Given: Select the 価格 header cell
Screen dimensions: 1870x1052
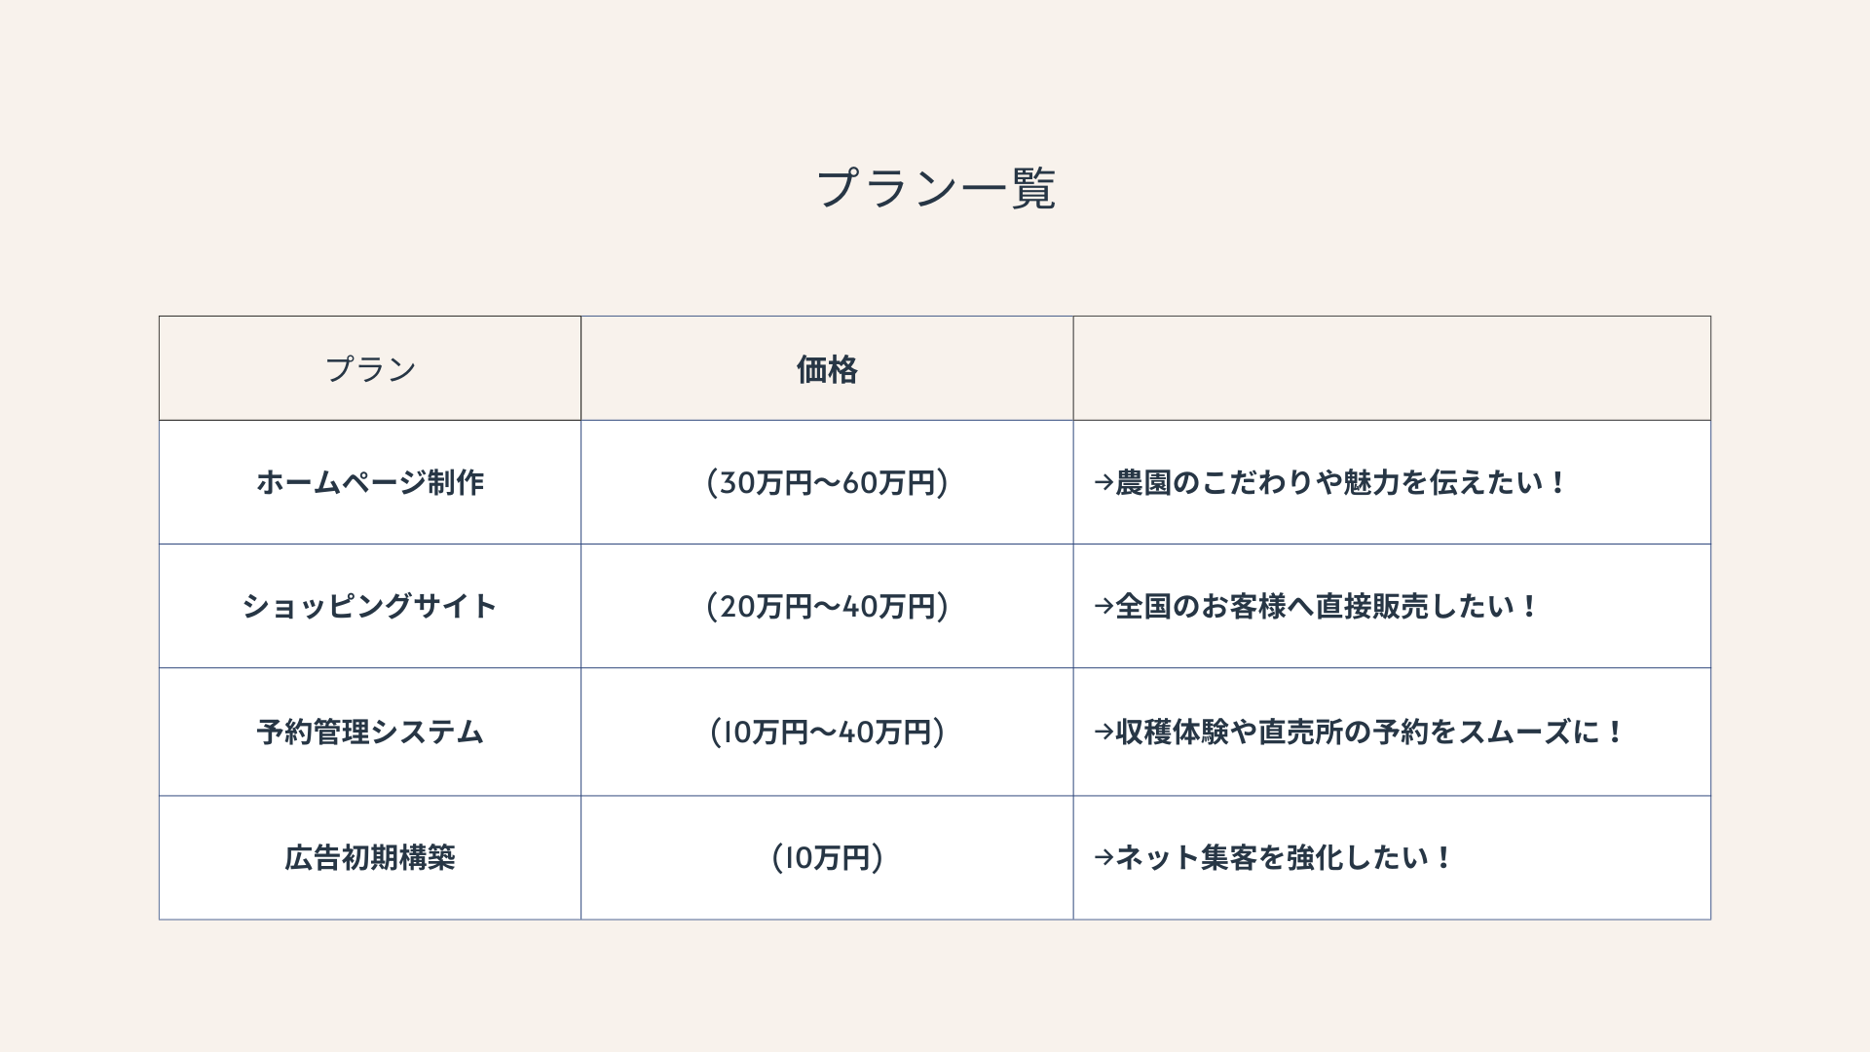Looking at the screenshot, I should [x=827, y=370].
